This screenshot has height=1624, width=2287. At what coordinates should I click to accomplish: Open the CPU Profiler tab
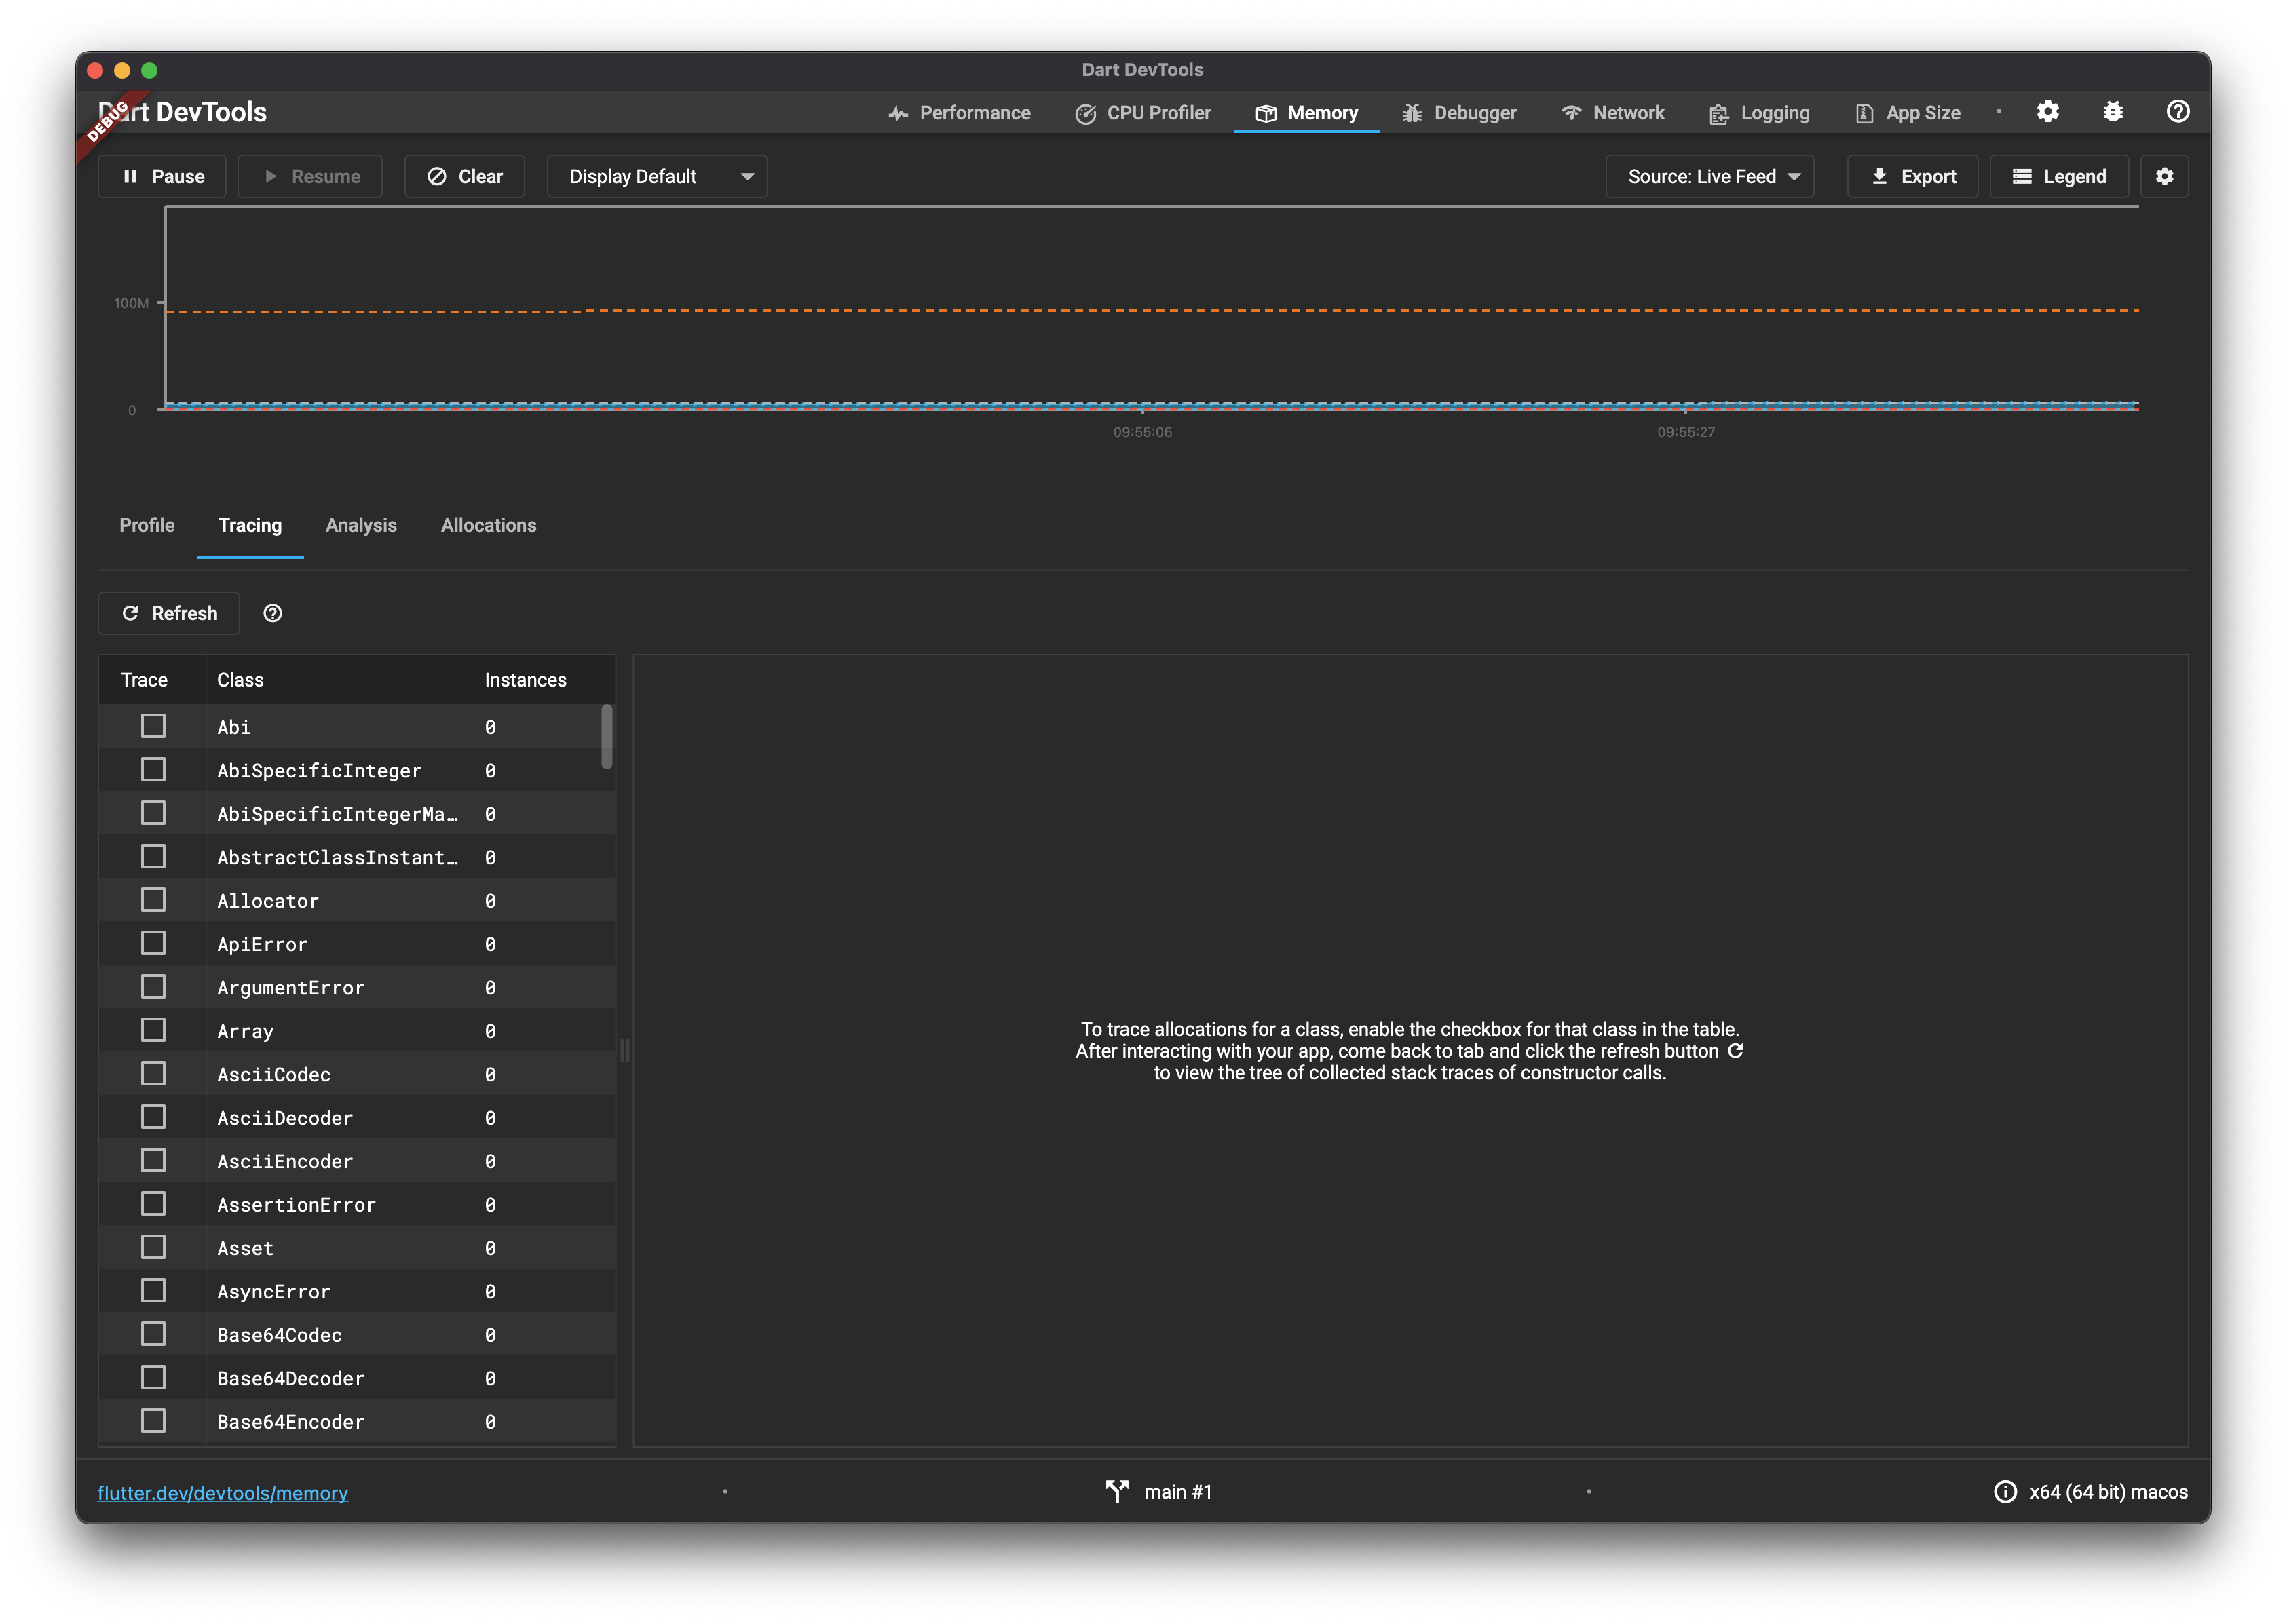tap(1143, 113)
